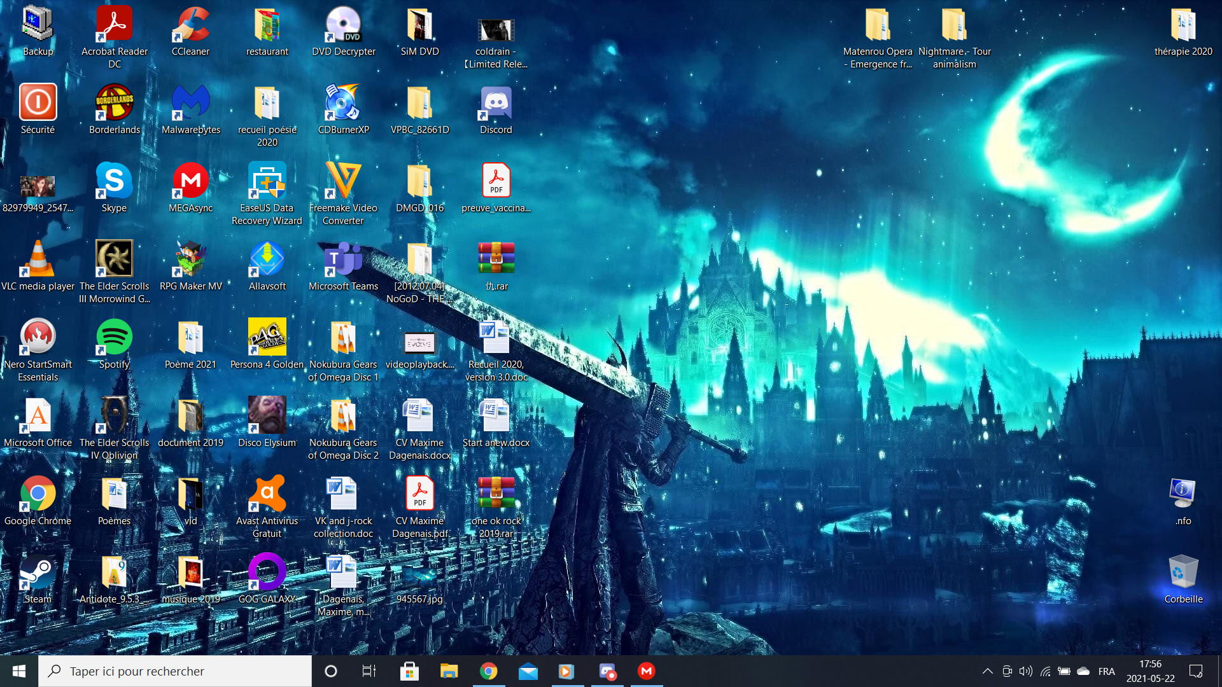Select the Avast Antivirus Gratuit icon
This screenshot has width=1222, height=687.
[267, 506]
